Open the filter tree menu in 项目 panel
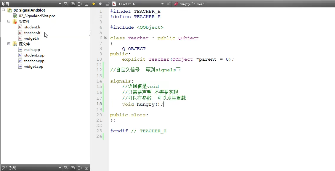335x171 pixels. click(66, 4)
